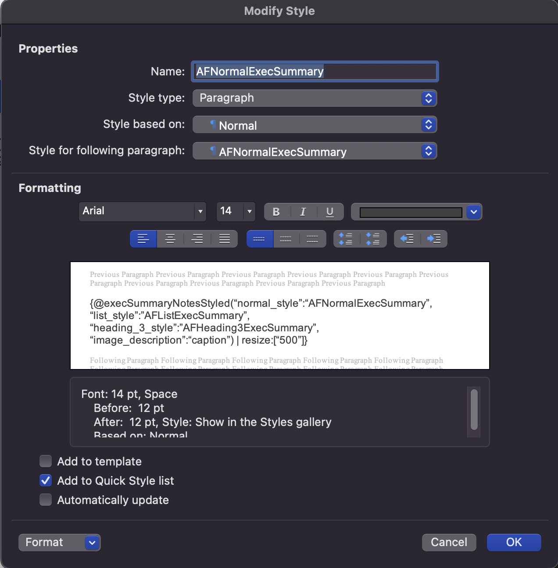Uncheck Add to Quick Style list
Viewport: 558px width, 568px height.
pyautogui.click(x=46, y=481)
